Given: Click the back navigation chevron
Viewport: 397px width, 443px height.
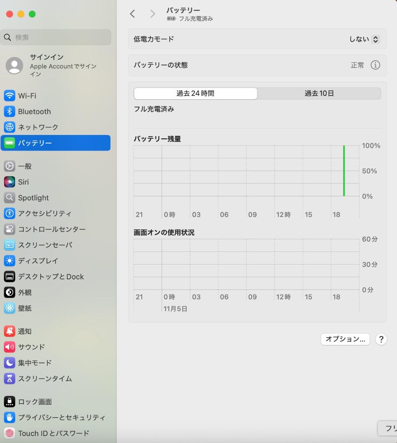Looking at the screenshot, I should (x=132, y=14).
